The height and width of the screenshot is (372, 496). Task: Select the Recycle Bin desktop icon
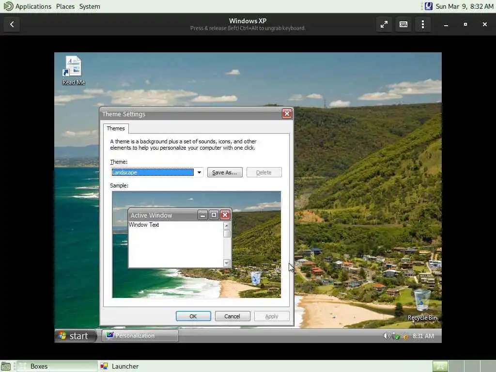pos(422,305)
